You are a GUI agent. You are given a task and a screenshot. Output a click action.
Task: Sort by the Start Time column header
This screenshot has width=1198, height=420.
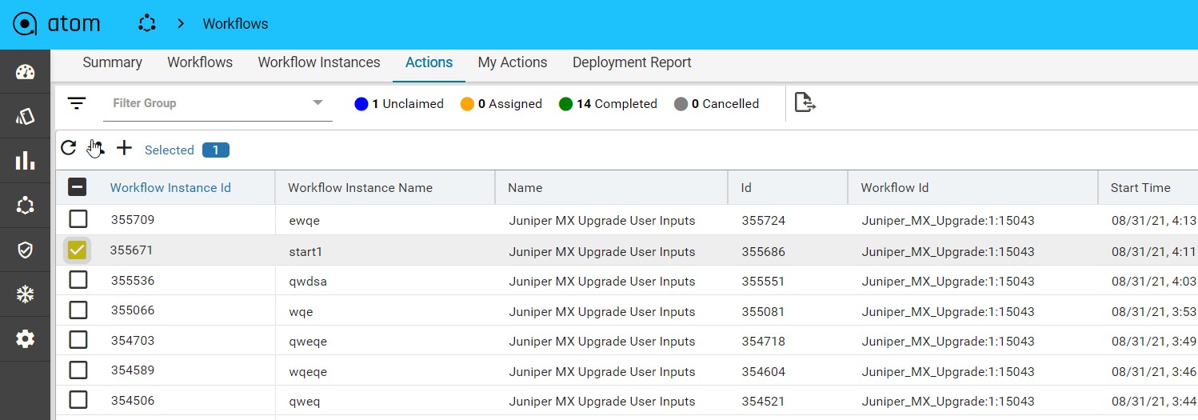tap(1140, 188)
